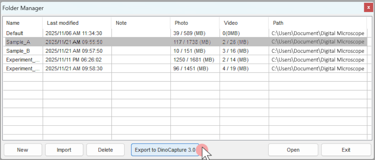Select Experiment folder modified 2025/11/11

click(23, 60)
